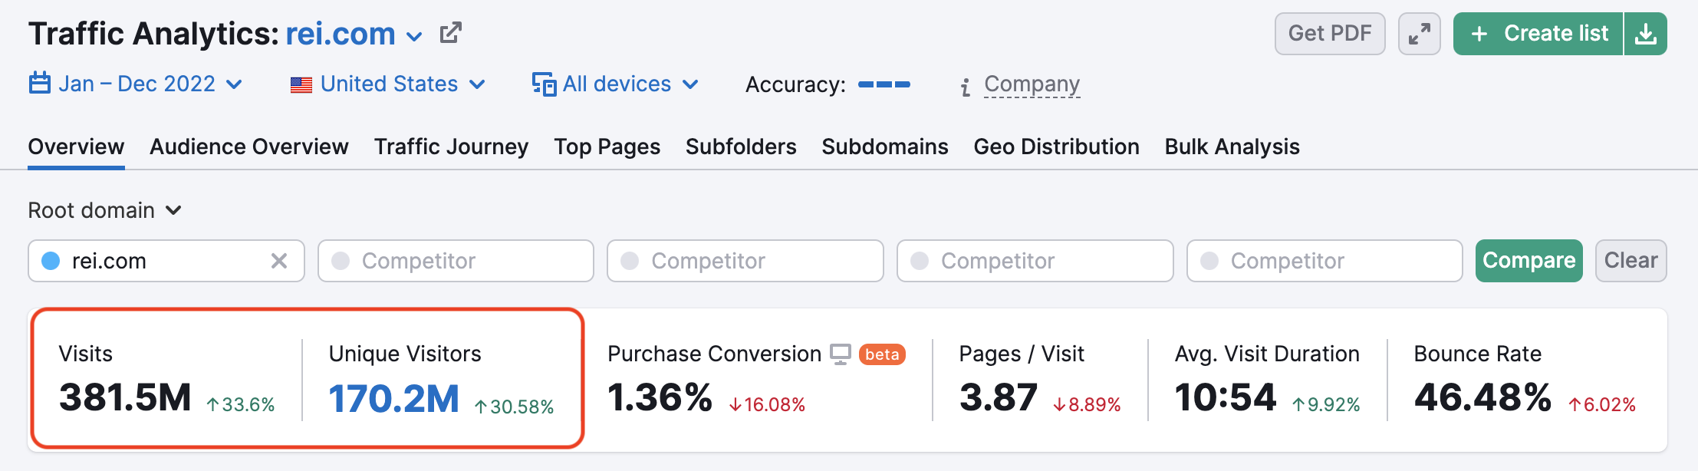The width and height of the screenshot is (1698, 471).
Task: Click the All devices icon
Action: pos(544,84)
